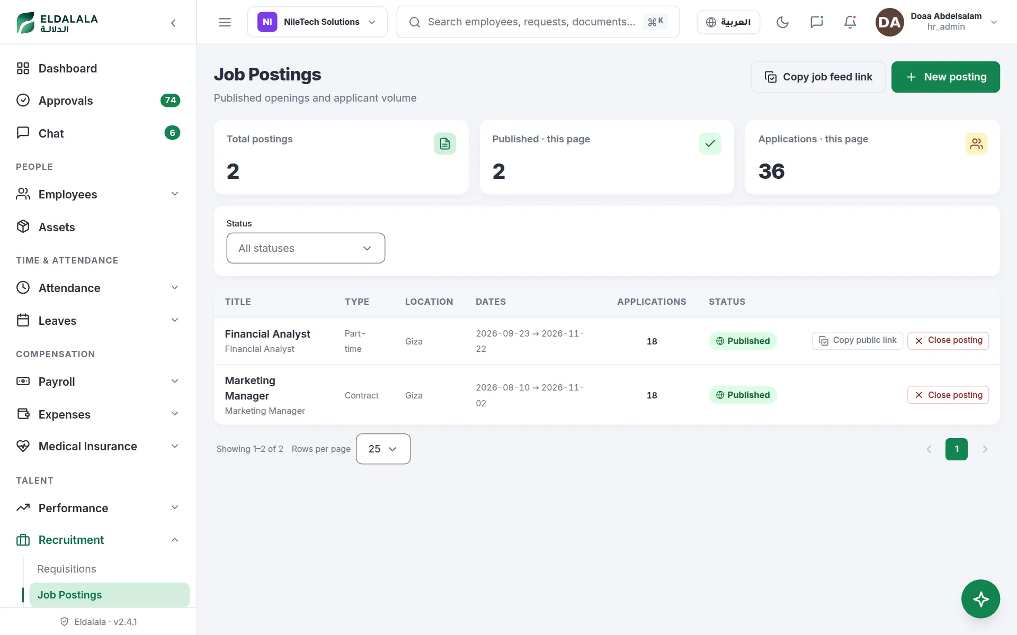Click the Applications people card icon
1017x635 pixels.
click(x=976, y=143)
